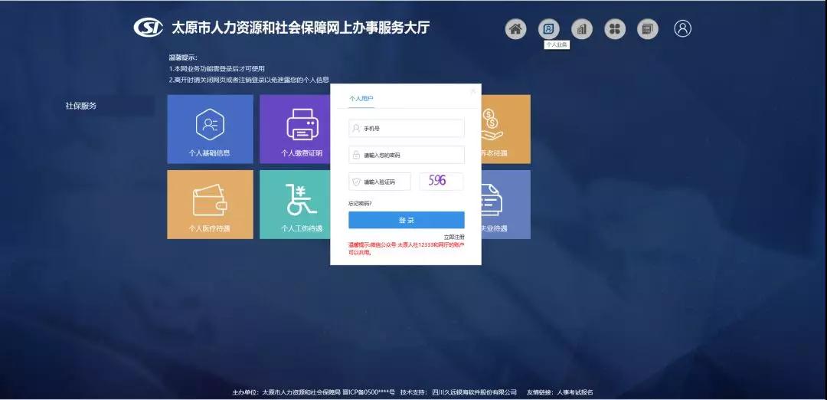Open 养老待遇 tile with coins icon
This screenshot has width=827, height=400.
pyautogui.click(x=505, y=129)
